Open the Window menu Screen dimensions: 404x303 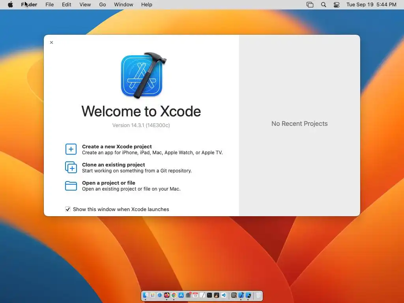[123, 5]
